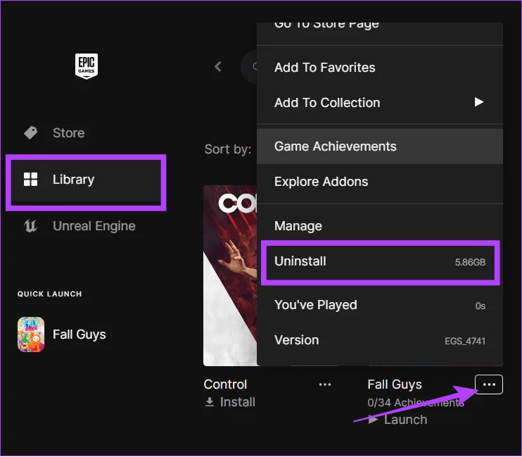Click the 5.86GB size value
This screenshot has width=522, height=457.
470,263
